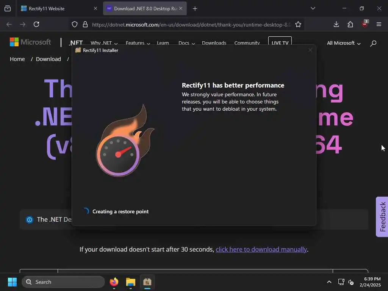Expand the Why .NET menu
Image resolution: width=388 pixels, height=291 pixels.
[x=104, y=43]
